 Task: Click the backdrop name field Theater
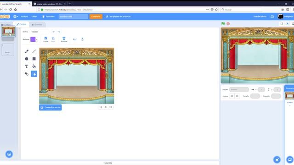(x=40, y=32)
